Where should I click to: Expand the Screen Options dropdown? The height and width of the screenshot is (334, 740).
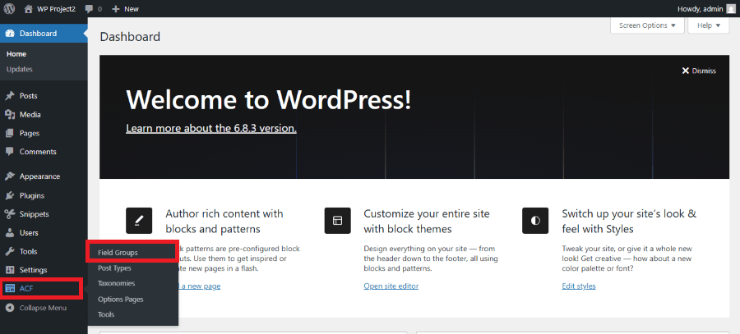pos(647,25)
